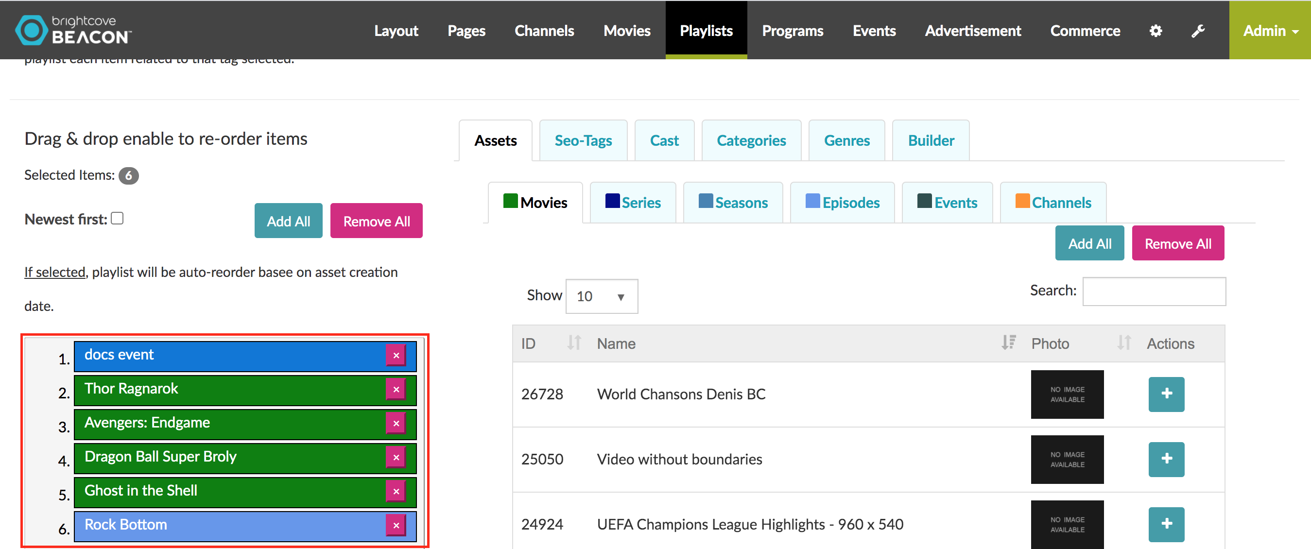
Task: Enable the Newest first checkbox
Action: (118, 218)
